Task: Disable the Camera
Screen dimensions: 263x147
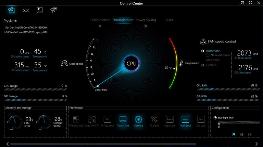Action: point(139,121)
